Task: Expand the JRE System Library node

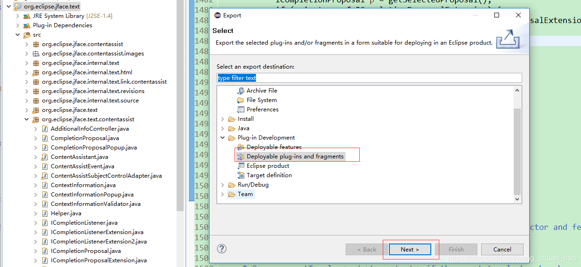Action: (18, 16)
